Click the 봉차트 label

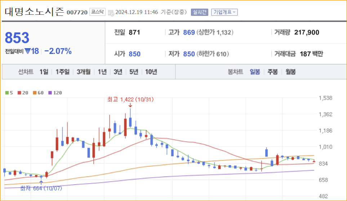click(x=235, y=72)
